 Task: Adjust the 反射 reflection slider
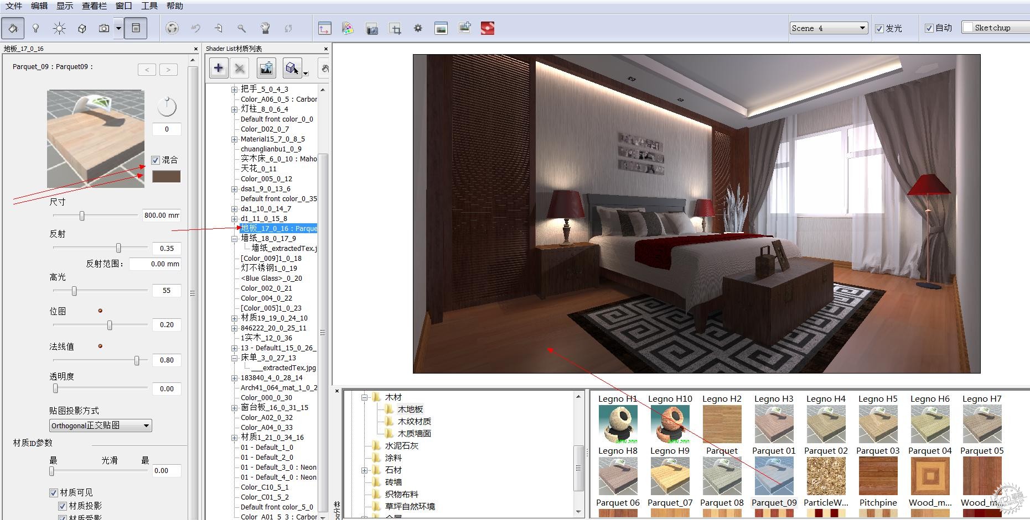pyautogui.click(x=118, y=248)
